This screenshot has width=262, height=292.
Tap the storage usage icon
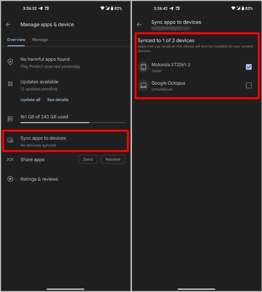click(10, 119)
